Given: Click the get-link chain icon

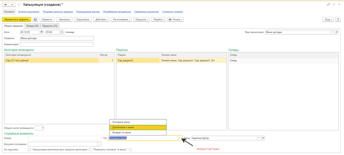Looking at the screenshot, I should [328, 5].
